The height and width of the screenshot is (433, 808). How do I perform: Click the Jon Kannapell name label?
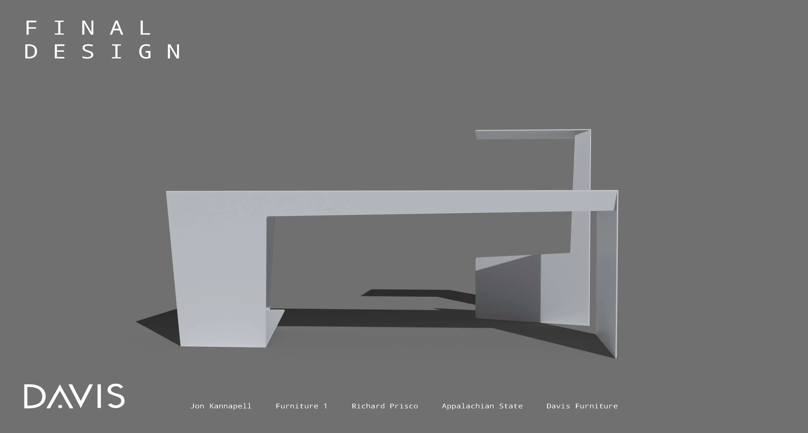click(x=221, y=406)
